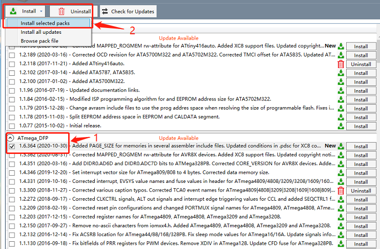The width and height of the screenshot is (380, 249).
Task: Click red trash icon for version 1.3.300
Action: tap(341, 191)
